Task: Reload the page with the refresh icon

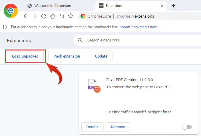Action: pyautogui.click(x=44, y=16)
